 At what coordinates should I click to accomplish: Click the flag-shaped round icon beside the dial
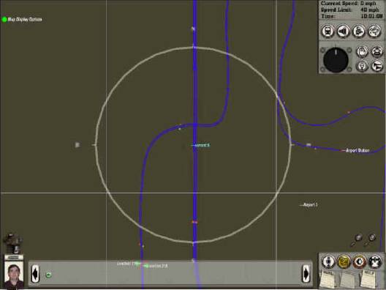[377, 66]
